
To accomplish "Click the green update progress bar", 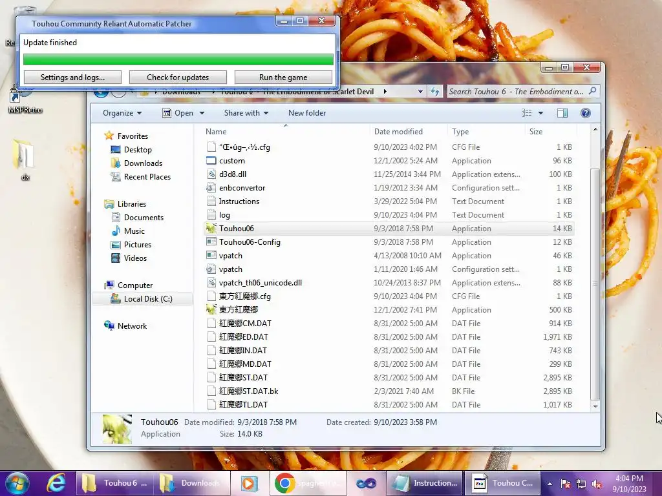I will 178,59.
